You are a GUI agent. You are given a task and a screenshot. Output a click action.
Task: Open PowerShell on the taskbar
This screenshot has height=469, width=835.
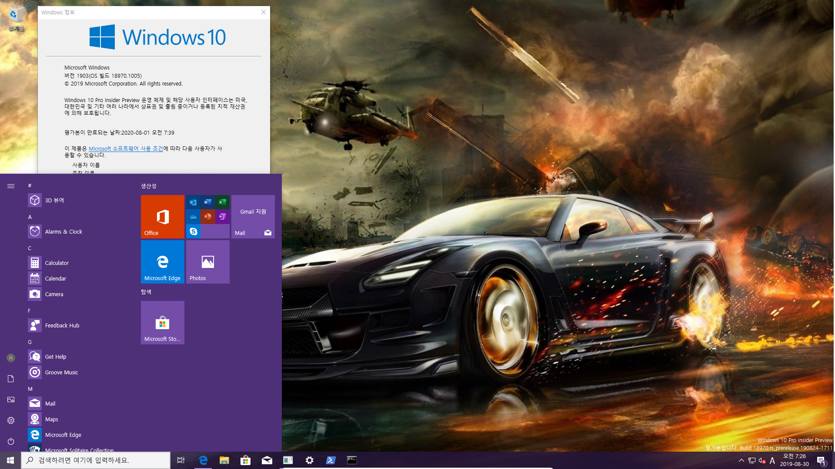pos(331,460)
